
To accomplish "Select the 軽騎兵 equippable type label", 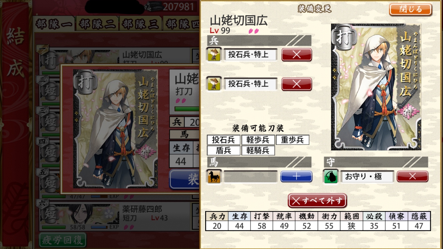I will (x=258, y=150).
